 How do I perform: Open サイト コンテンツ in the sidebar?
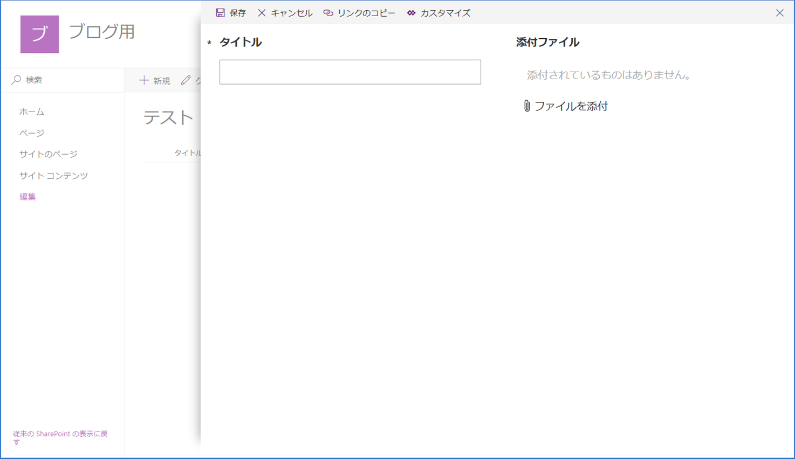tap(53, 176)
